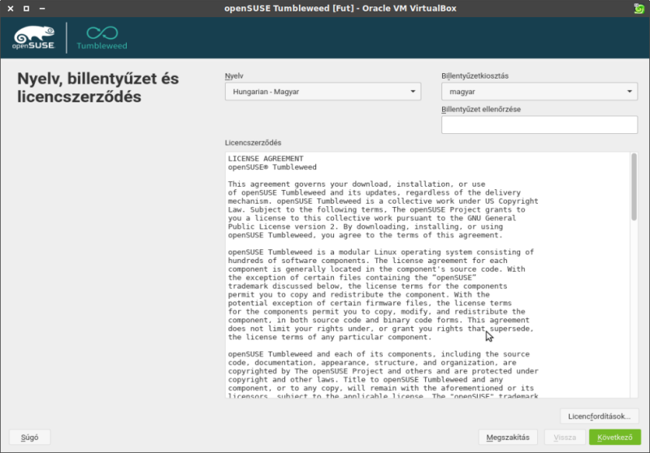The width and height of the screenshot is (650, 453).
Task: Close the VirtualBox window
Action: [11, 8]
